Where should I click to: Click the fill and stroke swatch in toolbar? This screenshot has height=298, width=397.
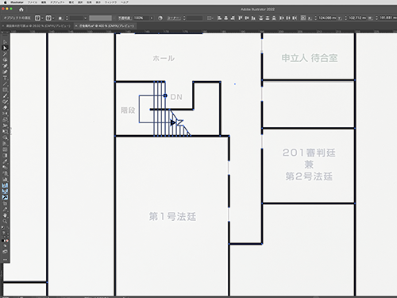[x=5, y=229]
